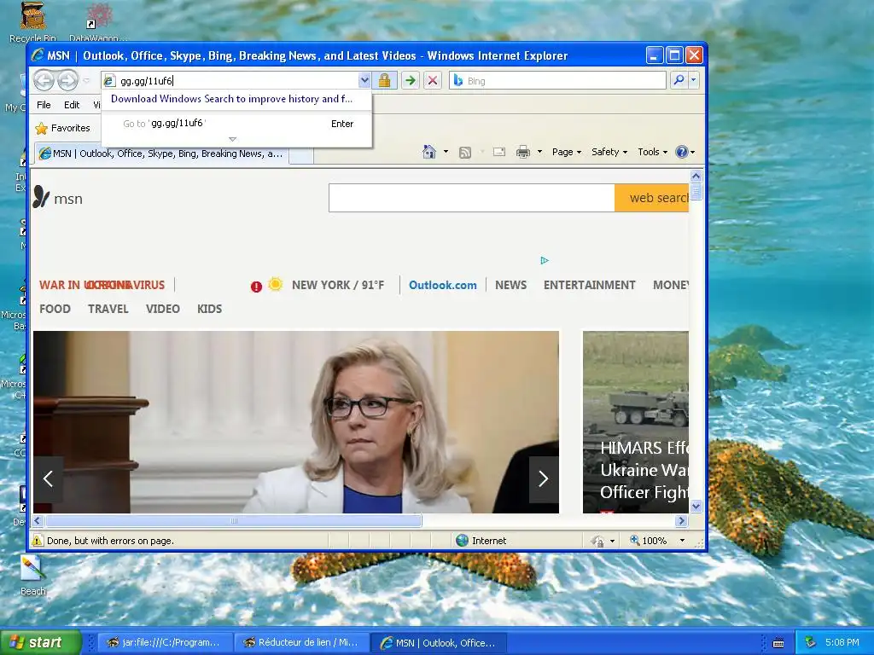Click the horizontal scrollbar thumb

234,521
